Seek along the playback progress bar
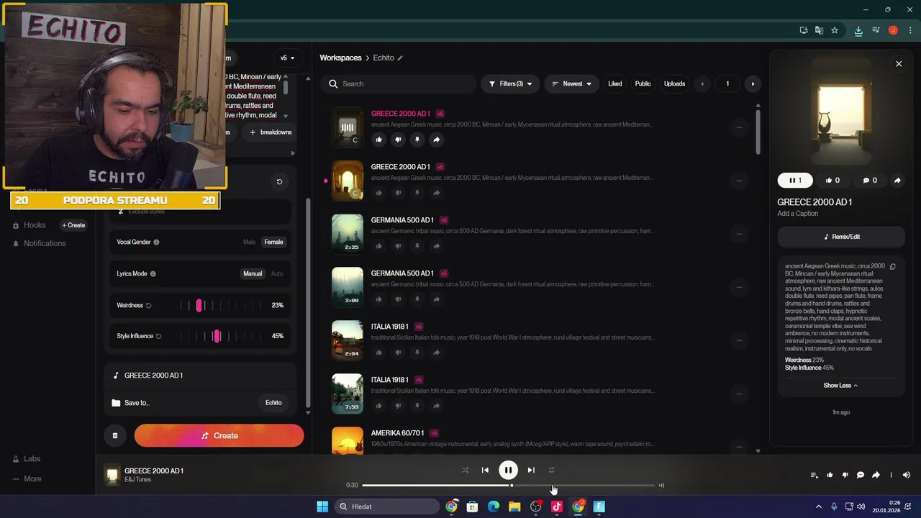Viewport: 921px width, 518px height. click(508, 486)
